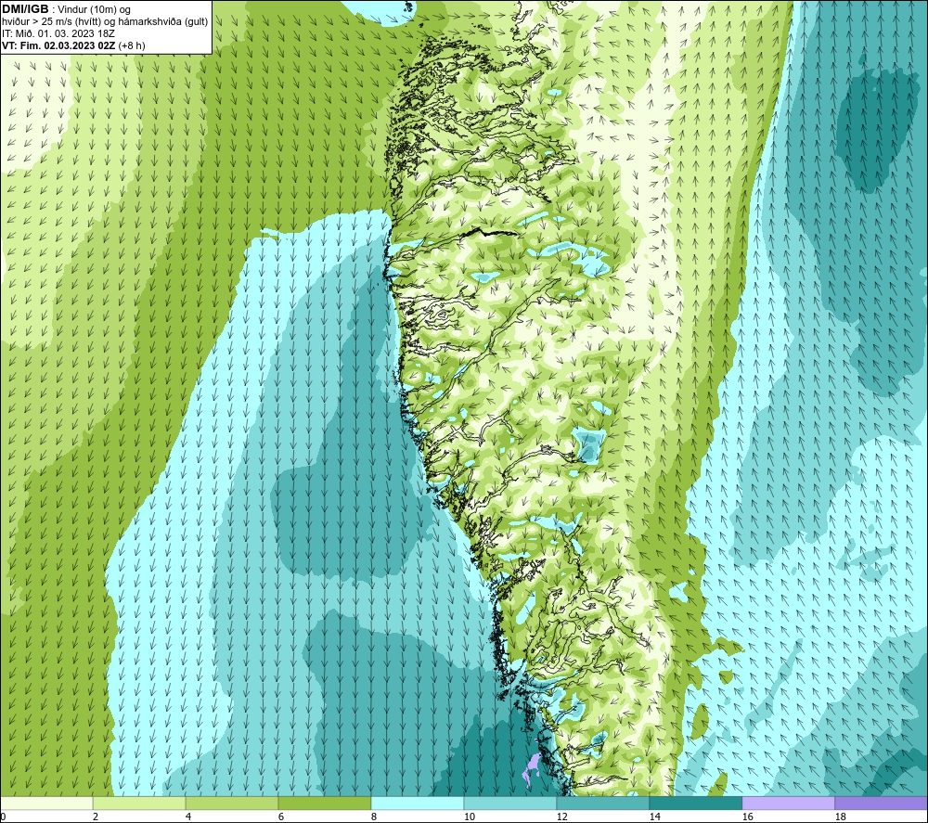Click the "(+8 h)" forecast offset text
This screenshot has height=823, width=928.
(x=132, y=45)
